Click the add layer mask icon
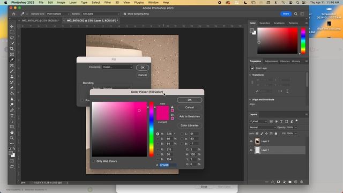343x193 pixels. click(278, 182)
